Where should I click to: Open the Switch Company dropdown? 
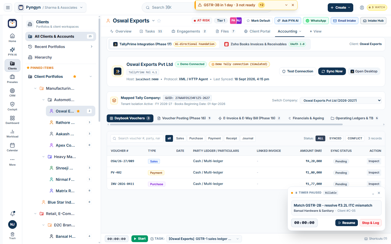click(x=341, y=100)
